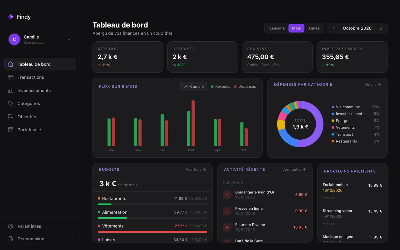The width and height of the screenshot is (400, 250).
Task: Click the logout icon beside Déconnexion
Action: (10, 239)
